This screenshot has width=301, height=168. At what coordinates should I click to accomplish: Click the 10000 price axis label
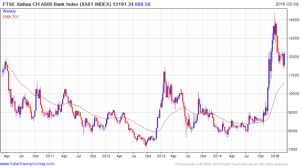(x=294, y=94)
